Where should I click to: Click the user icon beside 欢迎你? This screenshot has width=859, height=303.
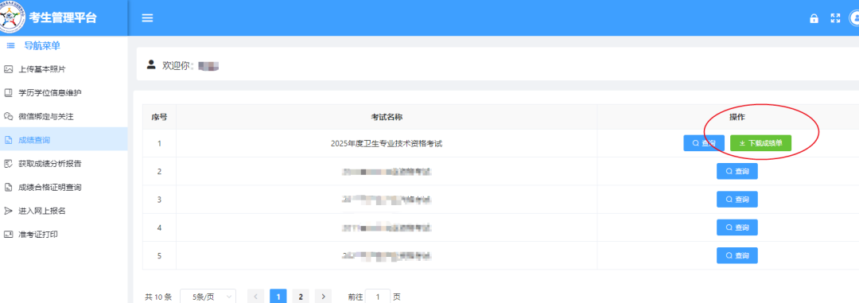(151, 64)
